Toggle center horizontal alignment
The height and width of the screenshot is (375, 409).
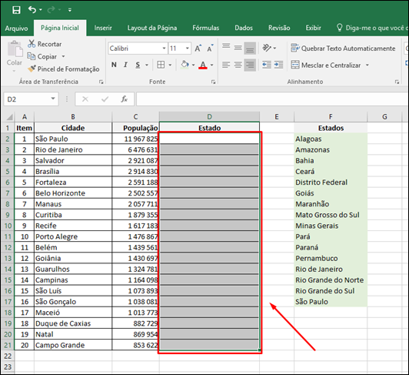point(238,65)
